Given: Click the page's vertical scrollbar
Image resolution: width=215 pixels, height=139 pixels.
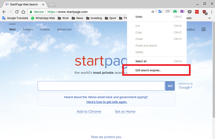Looking at the screenshot, I should click(214, 70).
